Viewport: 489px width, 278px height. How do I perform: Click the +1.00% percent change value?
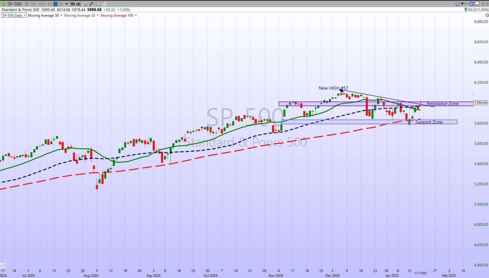tap(124, 10)
